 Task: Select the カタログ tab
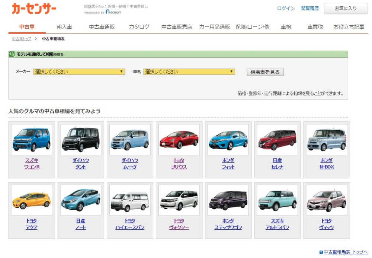pyautogui.click(x=139, y=27)
